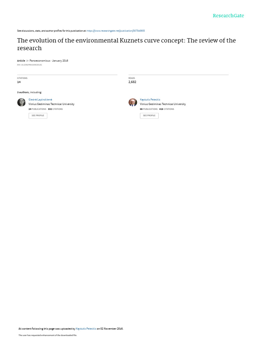Select the DOI text below the journal line
Screen dimensions: 257x343
pos(29,65)
